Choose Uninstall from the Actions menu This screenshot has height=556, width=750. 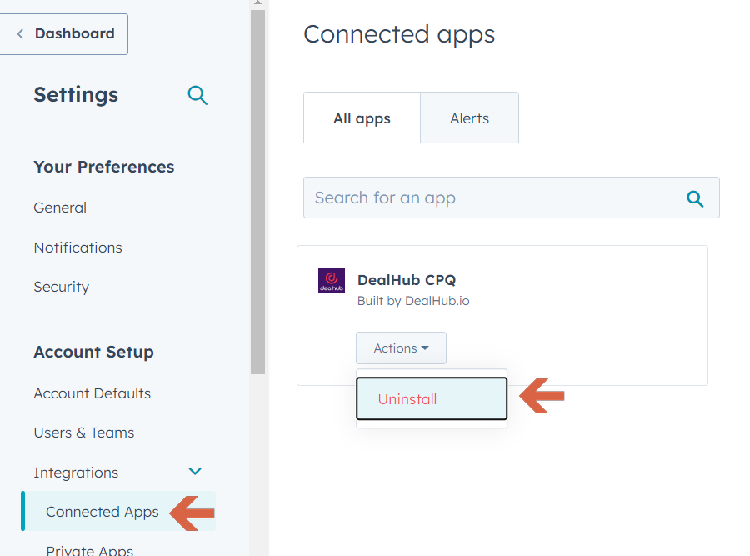432,398
